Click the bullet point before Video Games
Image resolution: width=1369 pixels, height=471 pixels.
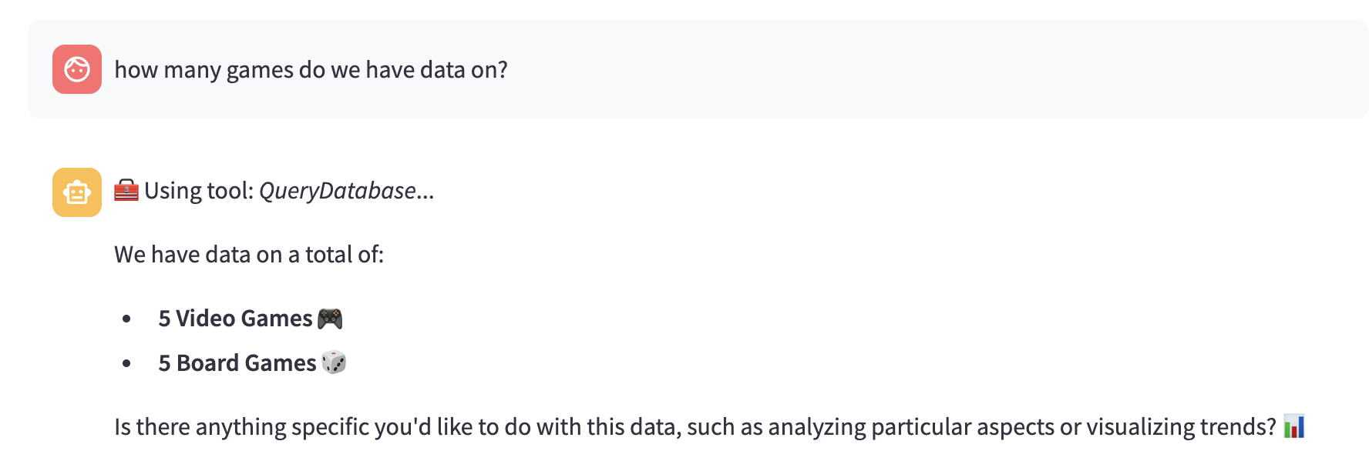tap(126, 319)
